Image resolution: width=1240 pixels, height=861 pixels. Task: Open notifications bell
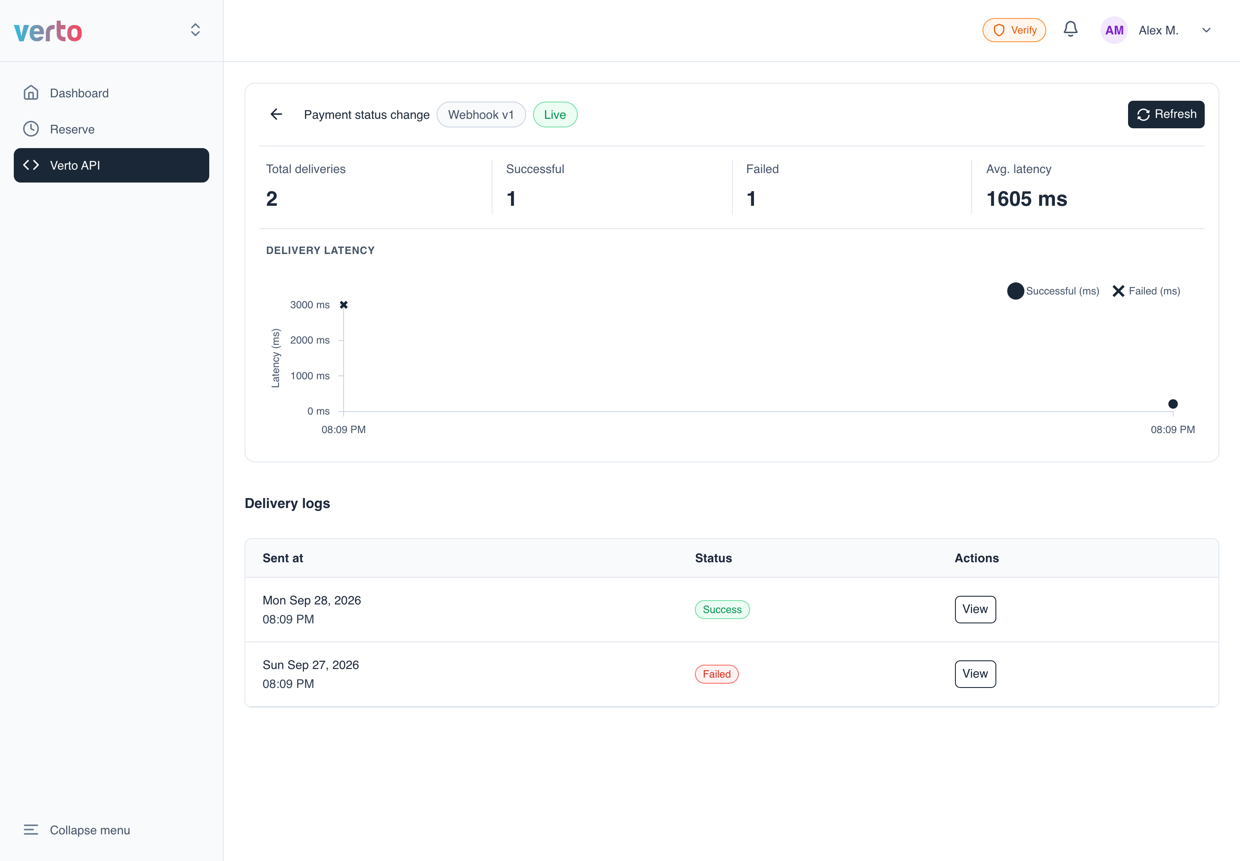point(1070,30)
